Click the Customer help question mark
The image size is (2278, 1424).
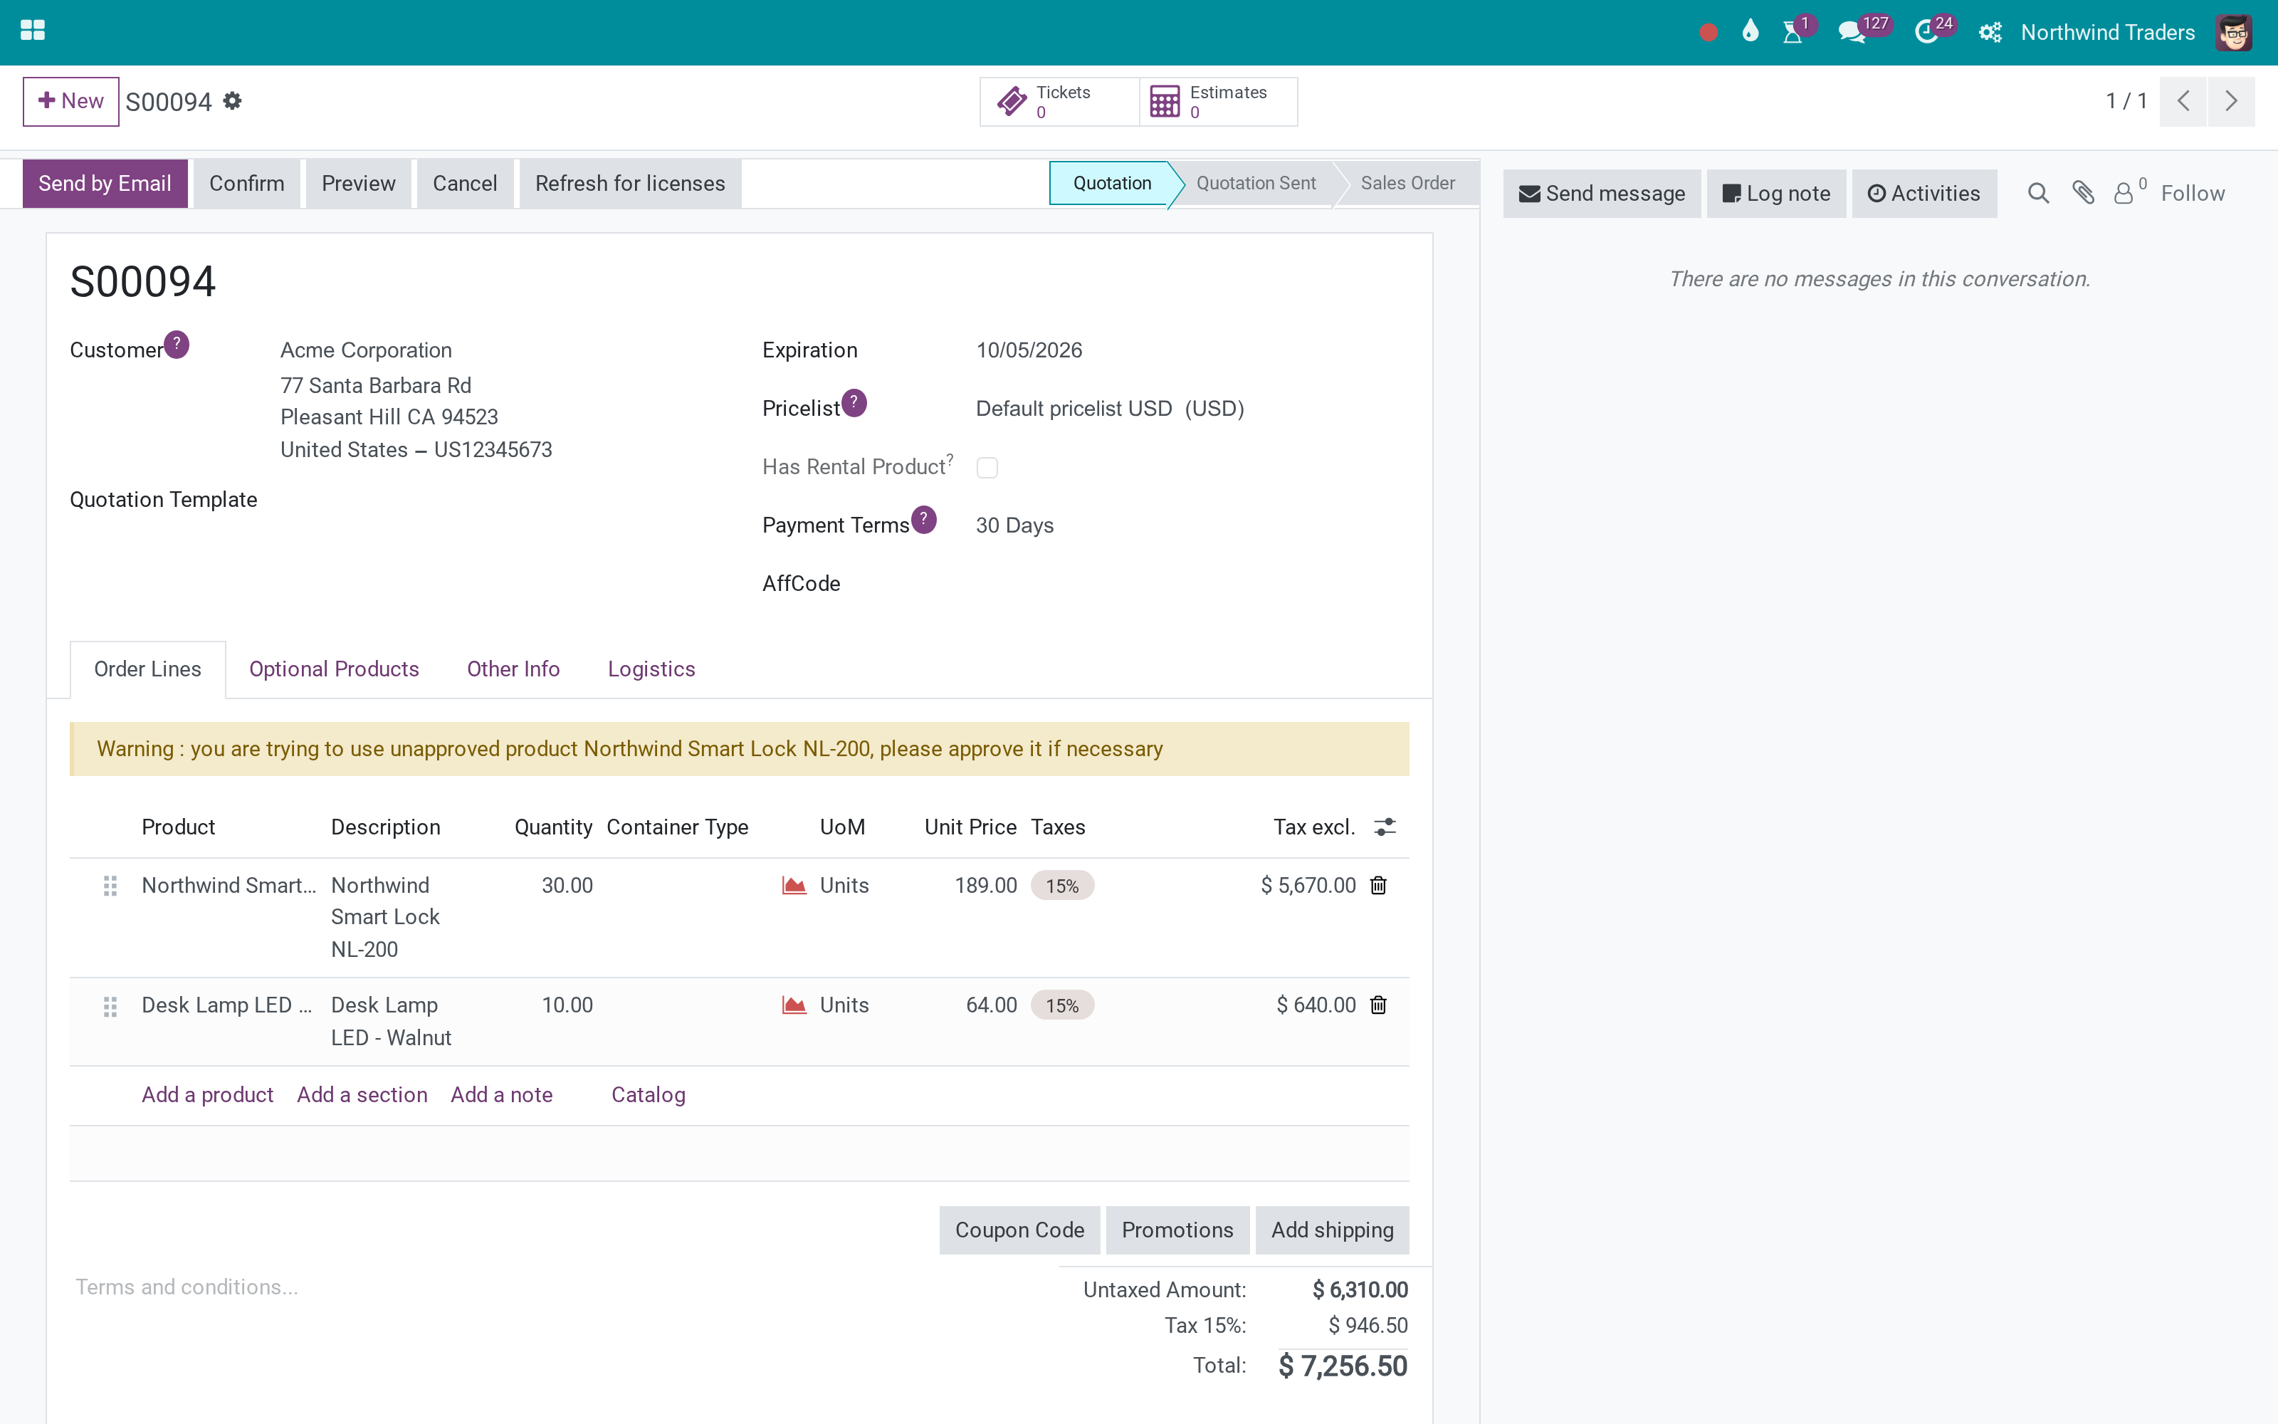[177, 345]
